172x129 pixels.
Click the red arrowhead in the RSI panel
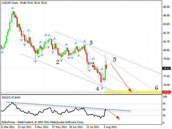(118, 117)
